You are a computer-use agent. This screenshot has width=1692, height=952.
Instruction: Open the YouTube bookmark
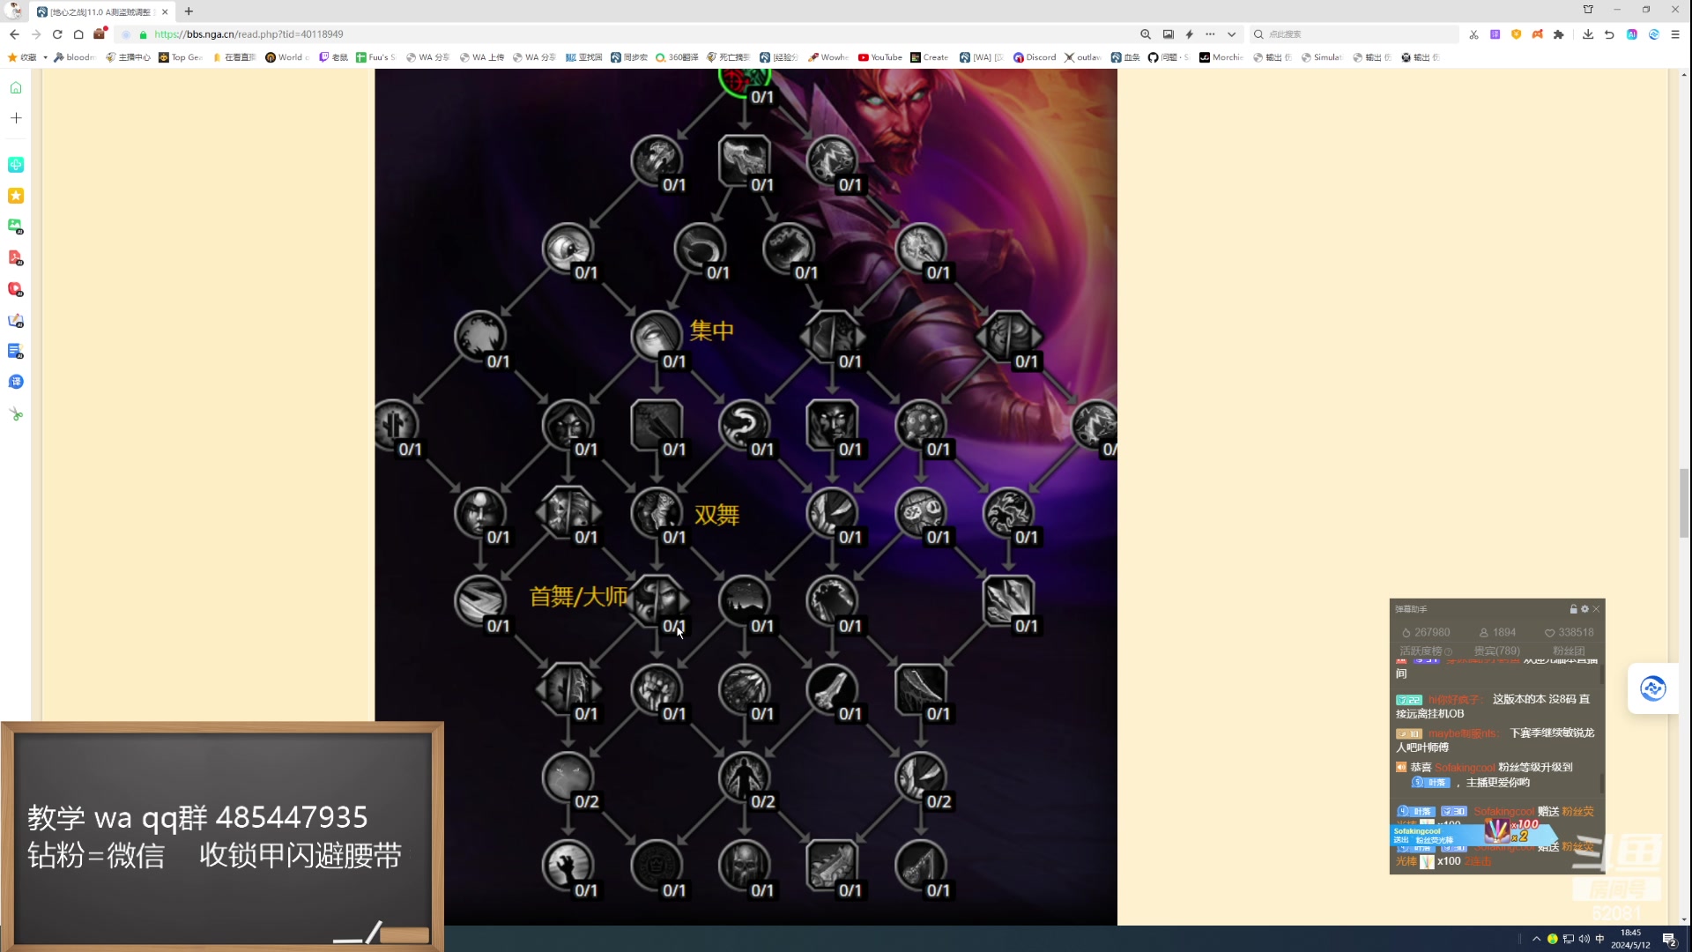(x=879, y=57)
